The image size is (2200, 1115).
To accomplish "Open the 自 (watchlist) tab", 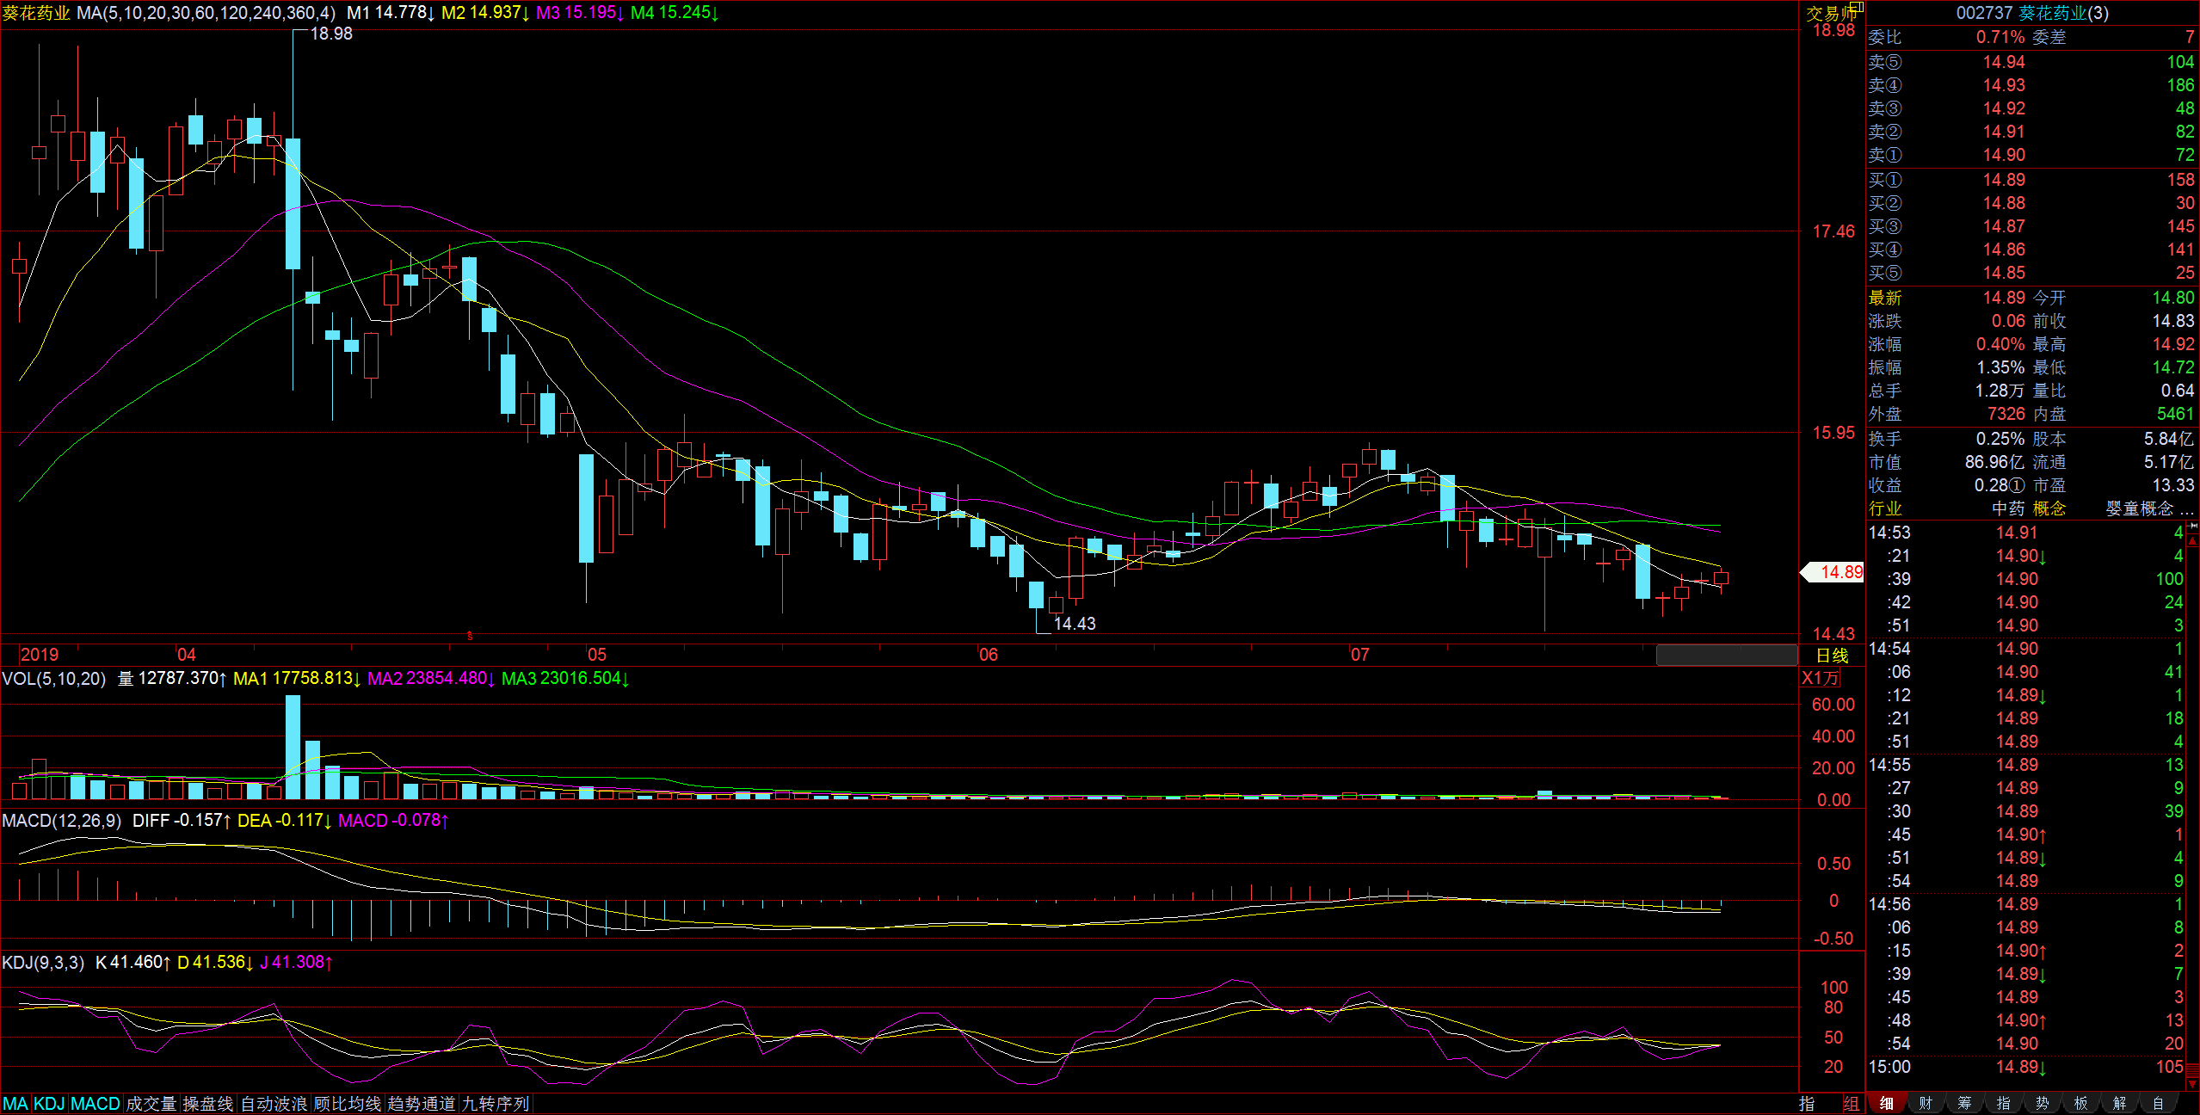I will (x=2158, y=1104).
